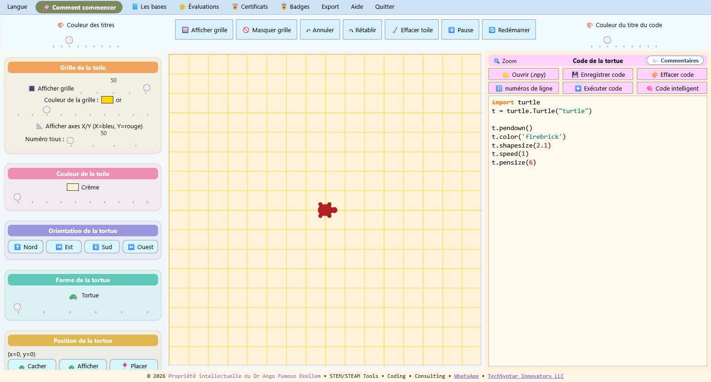Click Cacher turtle button
Viewport: 711px width, 382px height.
[x=32, y=366]
